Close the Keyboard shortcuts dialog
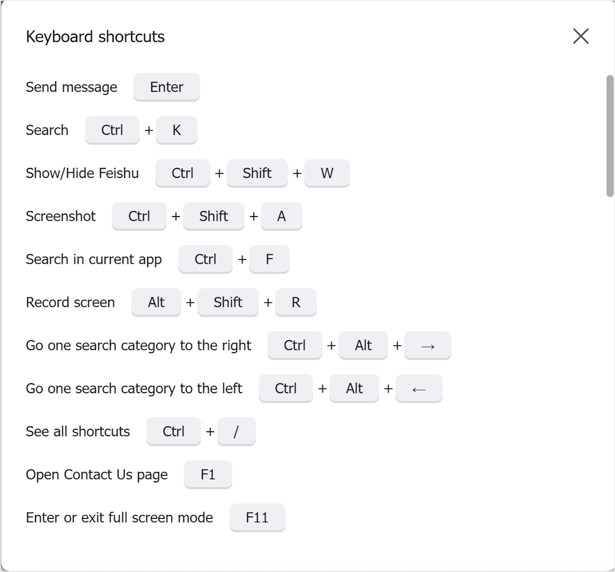Image resolution: width=615 pixels, height=572 pixels. [x=581, y=36]
